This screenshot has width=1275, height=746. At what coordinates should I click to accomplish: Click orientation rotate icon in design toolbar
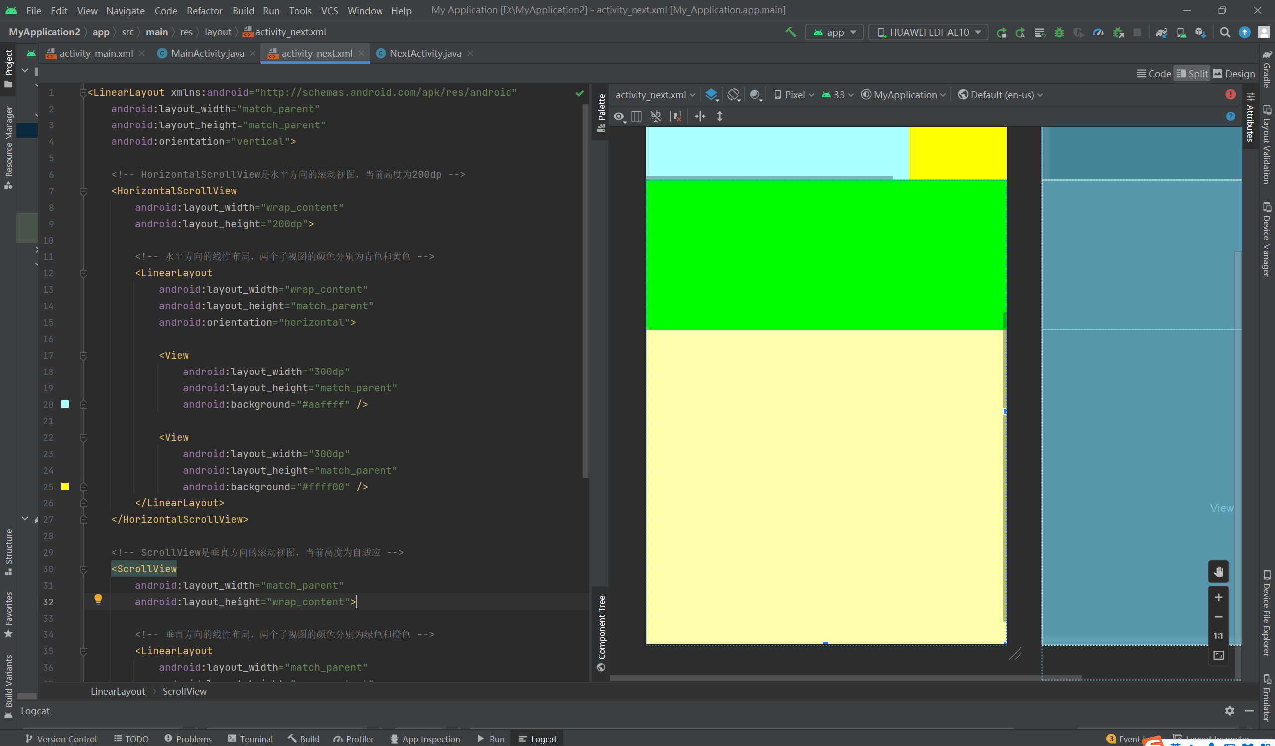point(733,95)
